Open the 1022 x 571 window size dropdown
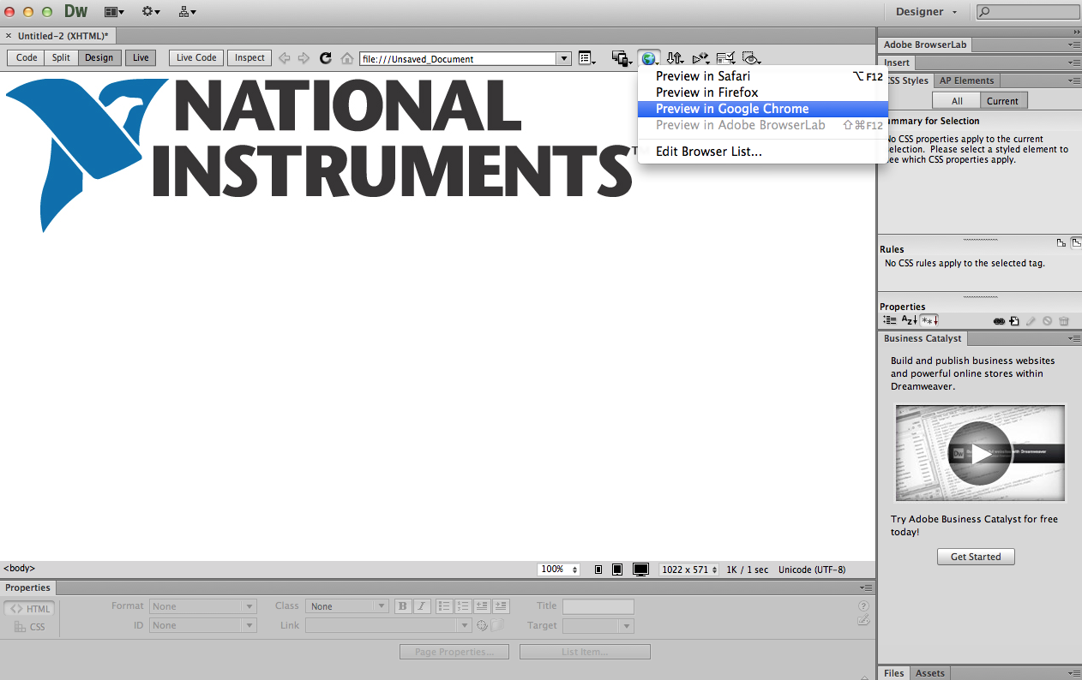This screenshot has width=1082, height=680. (688, 570)
